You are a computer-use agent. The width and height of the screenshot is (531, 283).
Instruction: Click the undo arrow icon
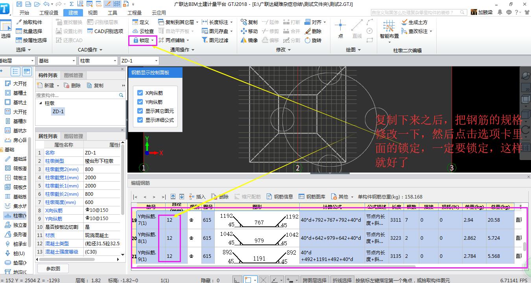point(46,4)
